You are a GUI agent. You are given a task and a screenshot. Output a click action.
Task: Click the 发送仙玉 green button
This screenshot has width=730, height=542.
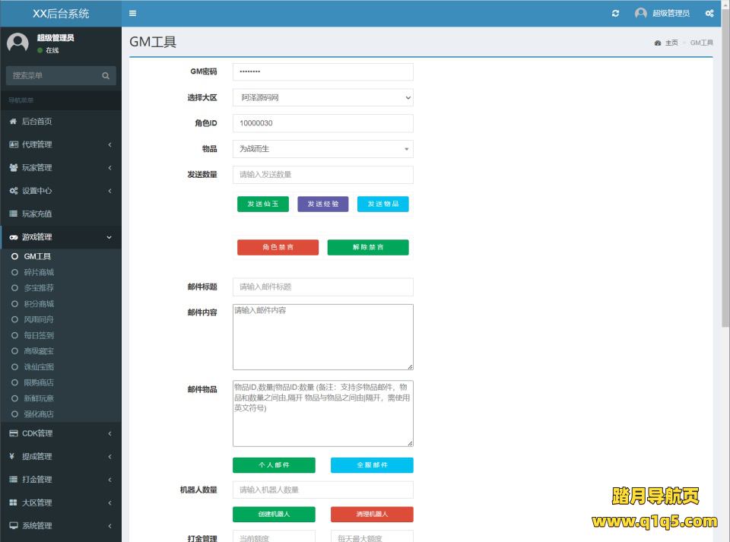262,204
